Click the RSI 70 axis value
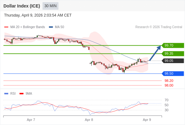This screenshot has width=185, height=125. [x=166, y=100]
